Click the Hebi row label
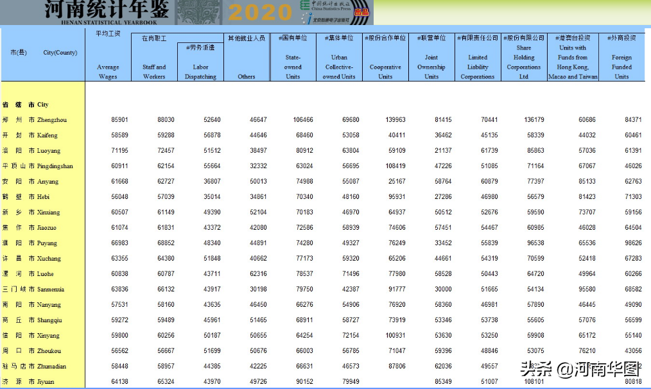 click(26, 196)
